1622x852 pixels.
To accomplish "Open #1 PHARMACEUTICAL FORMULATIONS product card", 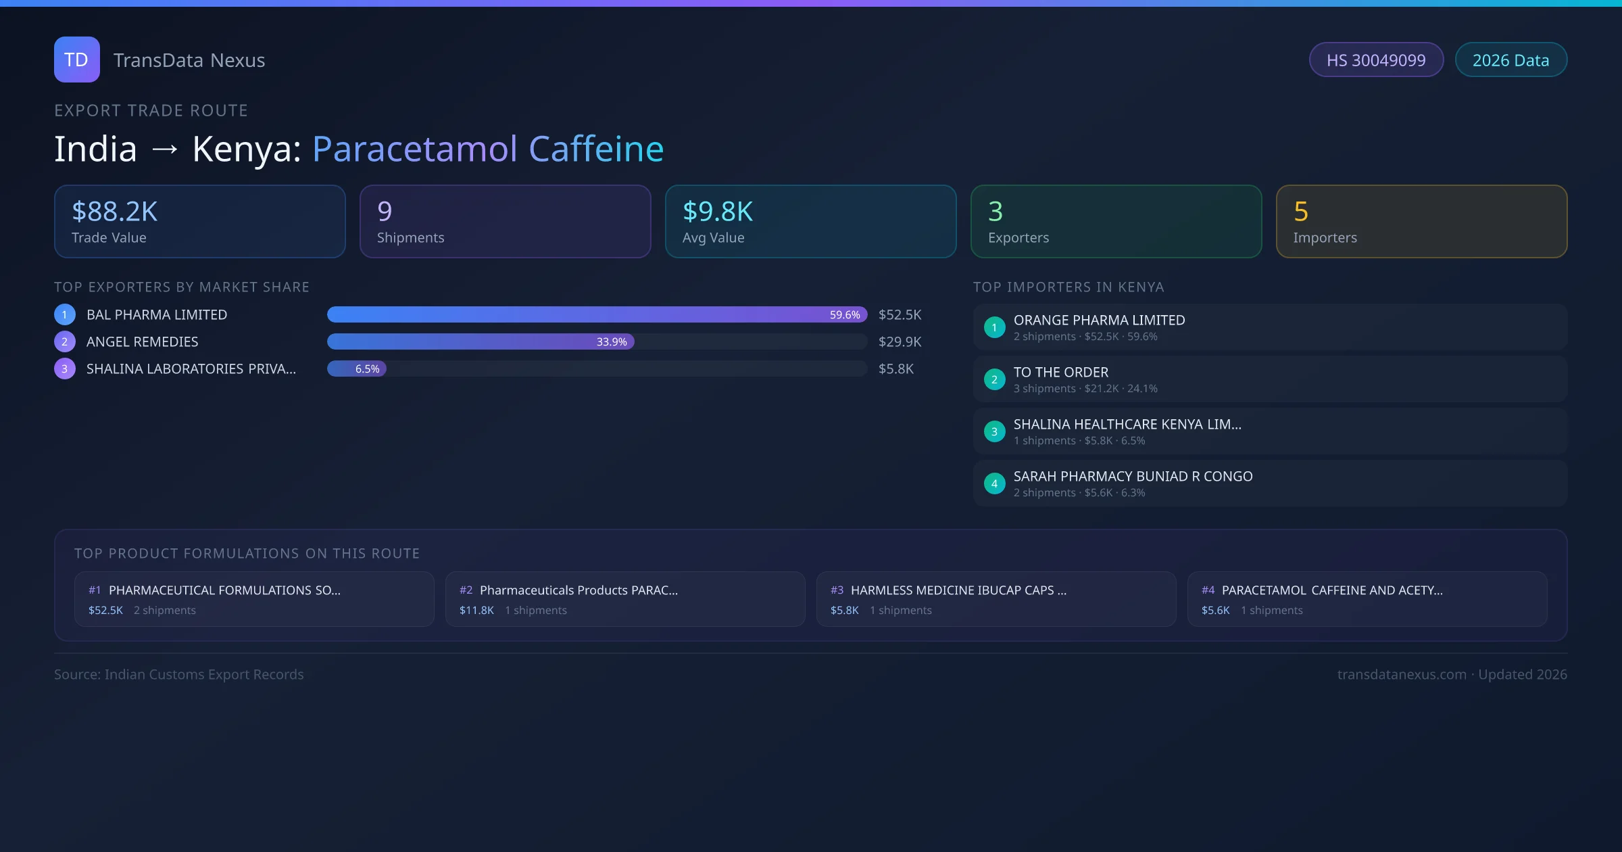I will [x=254, y=599].
